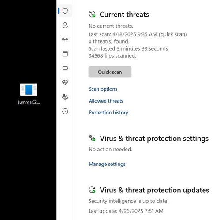Open Account protection person icon

[65, 25]
